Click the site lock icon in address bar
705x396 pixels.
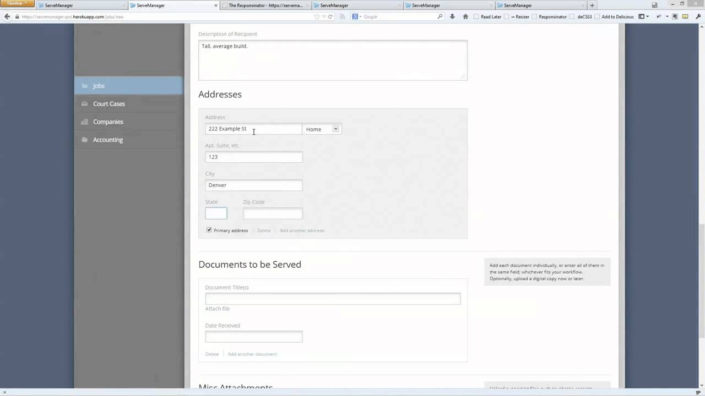17,16
